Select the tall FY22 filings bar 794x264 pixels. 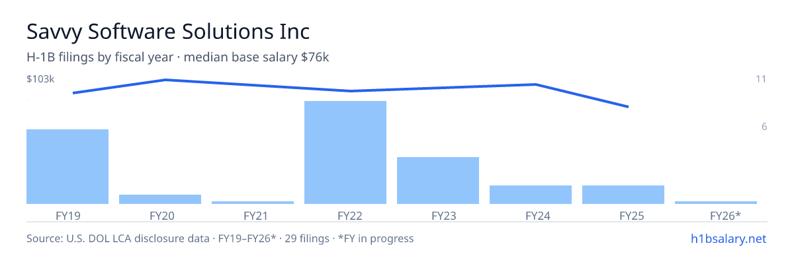345,152
